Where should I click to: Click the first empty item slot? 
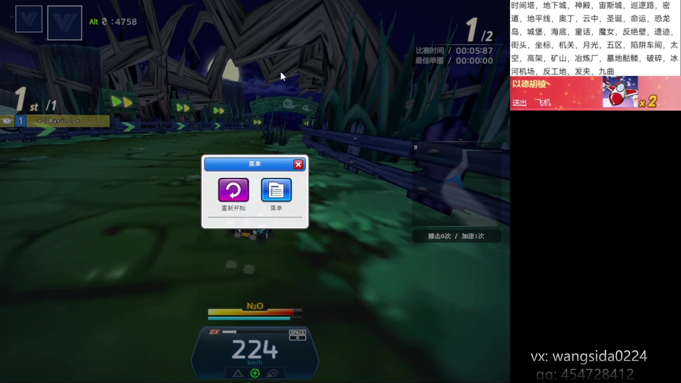pos(29,19)
